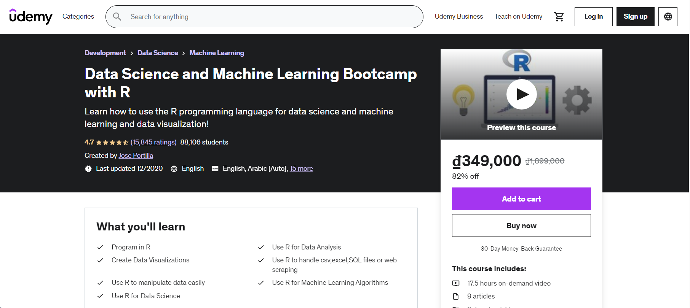This screenshot has width=690, height=308.
Task: Click the on-demand video icon
Action: (x=456, y=283)
